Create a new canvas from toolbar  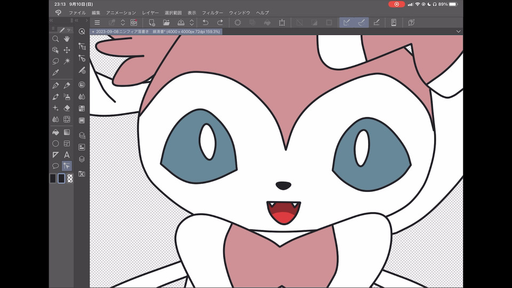point(151,22)
